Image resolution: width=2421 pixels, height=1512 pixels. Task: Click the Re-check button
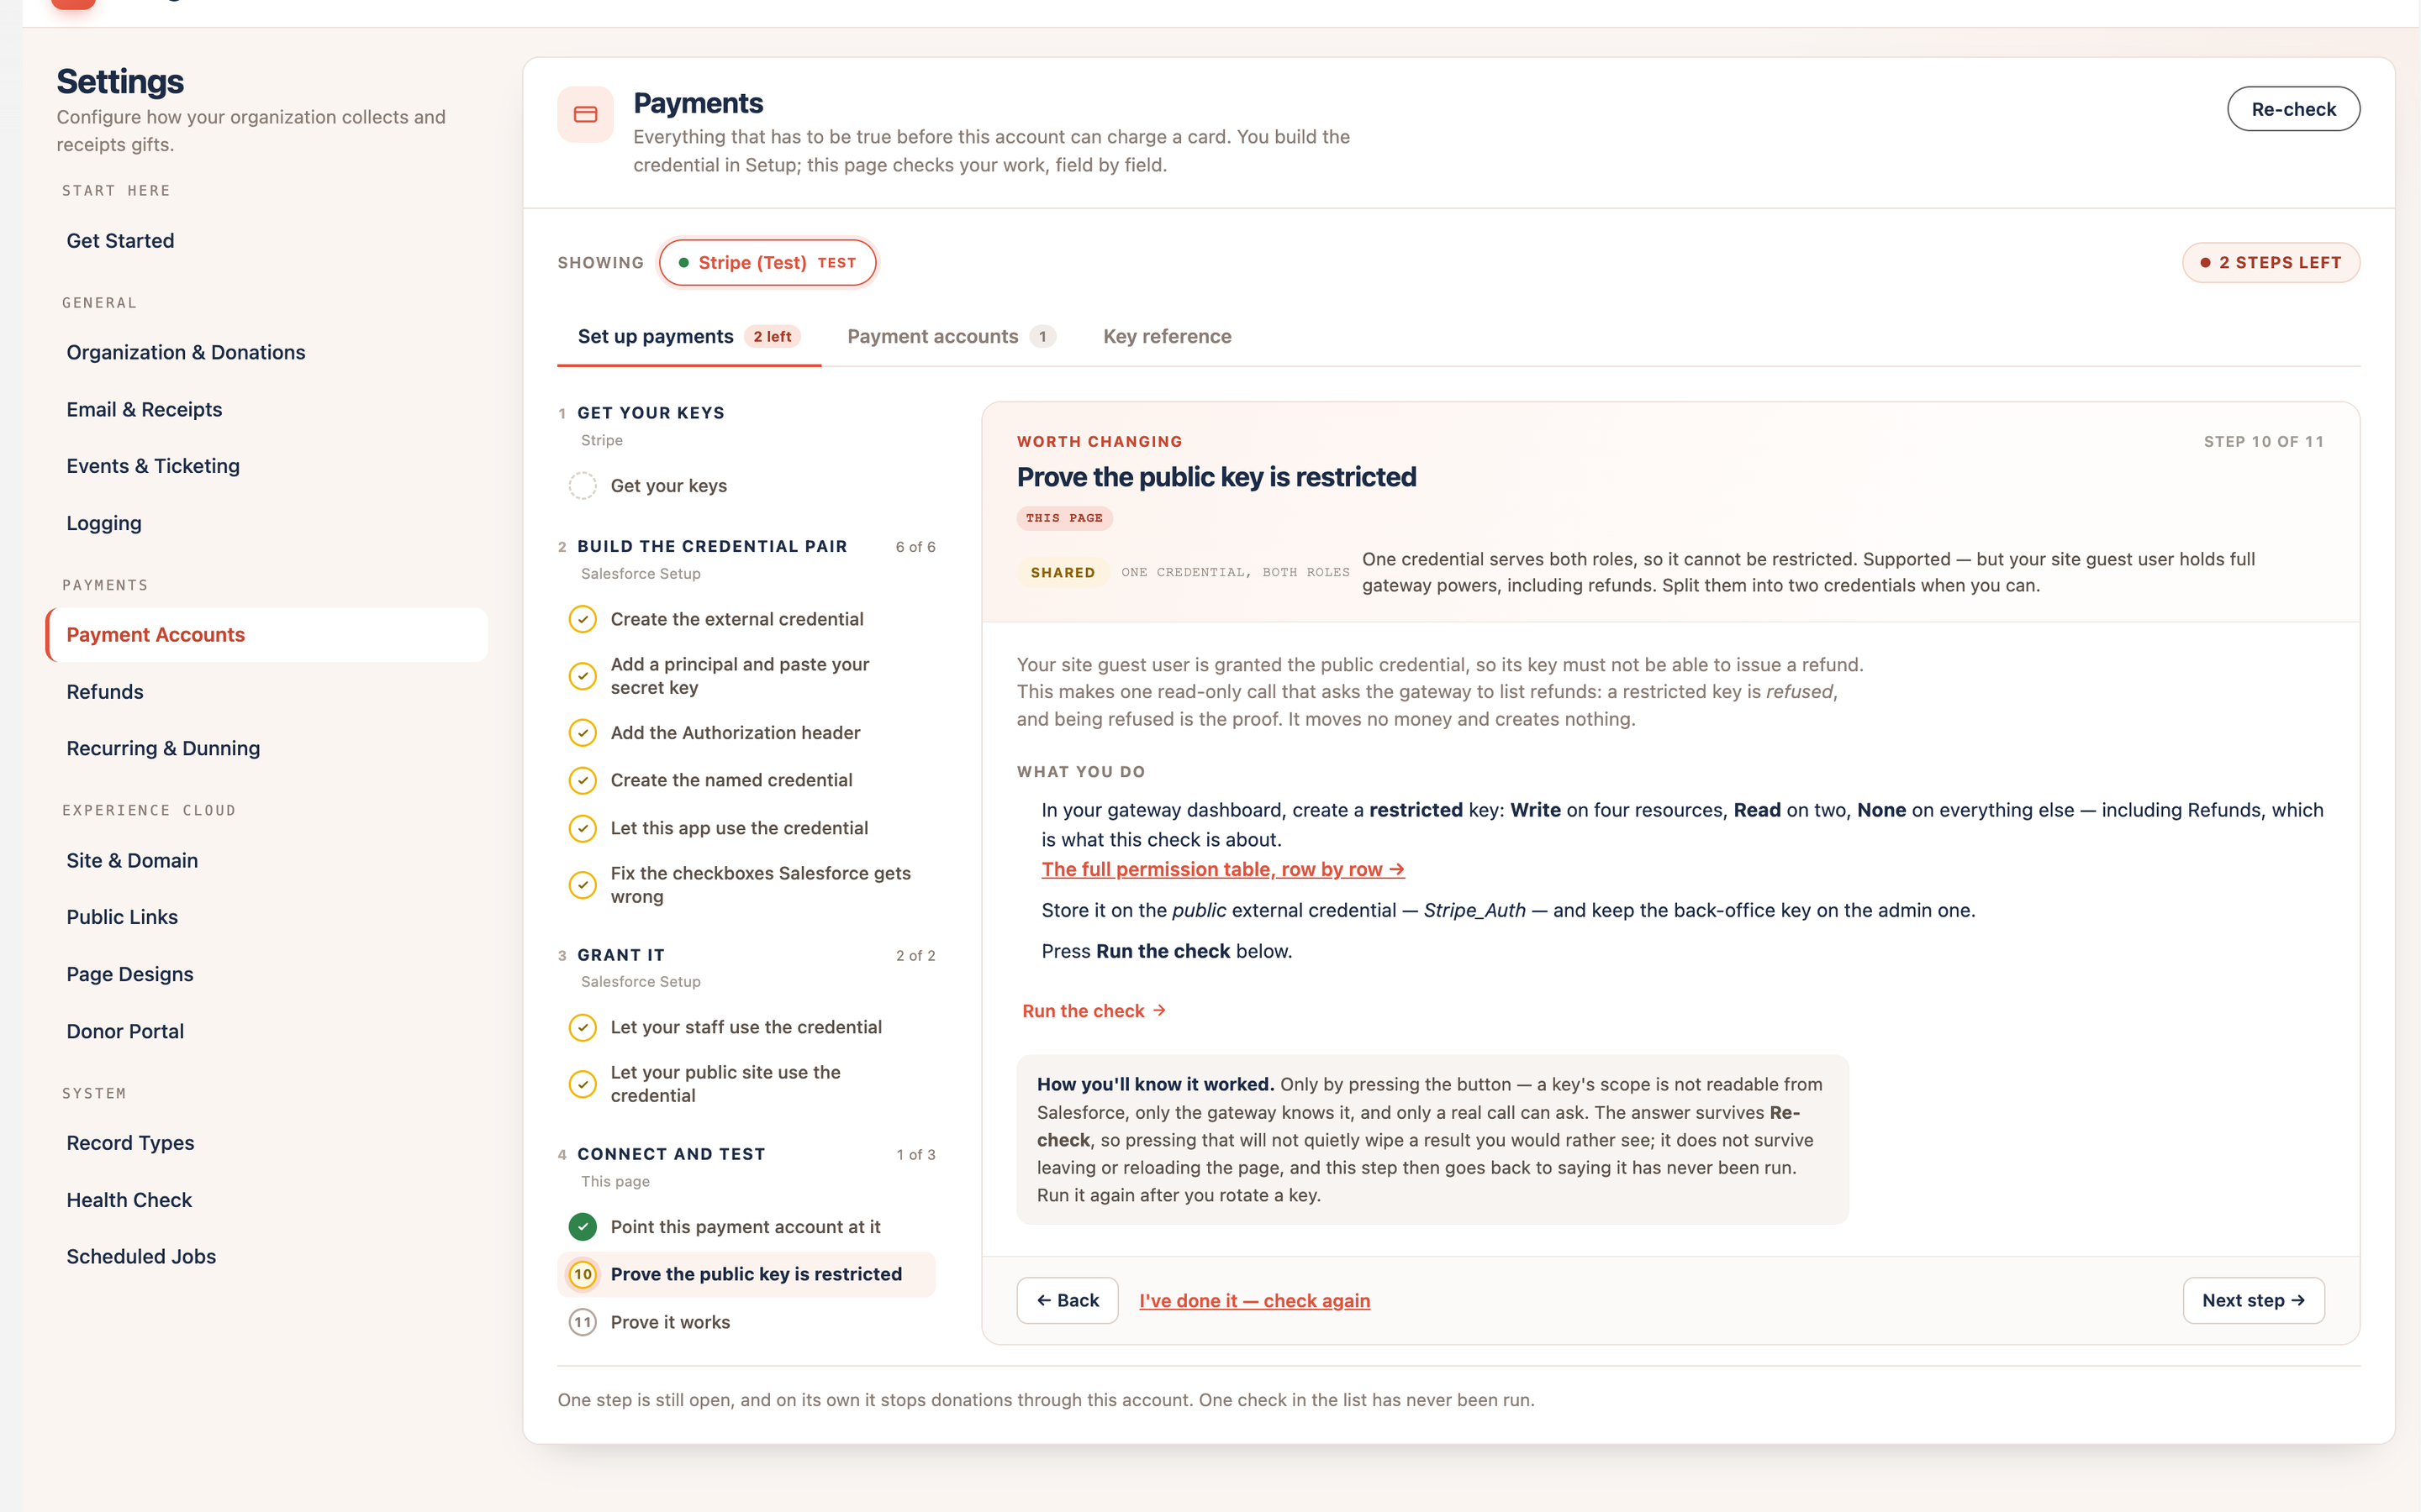(2293, 109)
